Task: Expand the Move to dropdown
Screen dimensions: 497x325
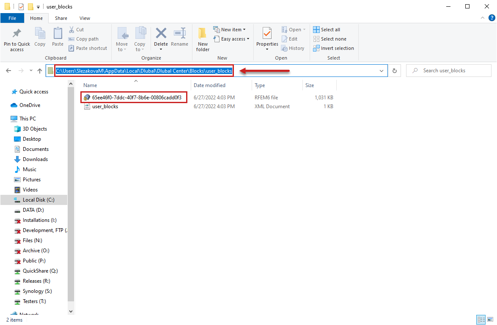Action: coord(122,39)
